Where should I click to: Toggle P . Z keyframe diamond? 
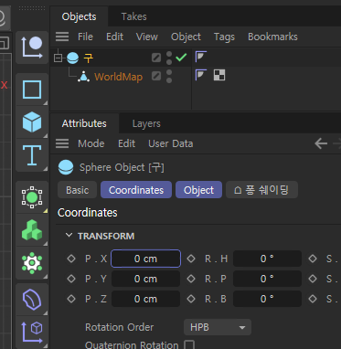[x=71, y=299]
